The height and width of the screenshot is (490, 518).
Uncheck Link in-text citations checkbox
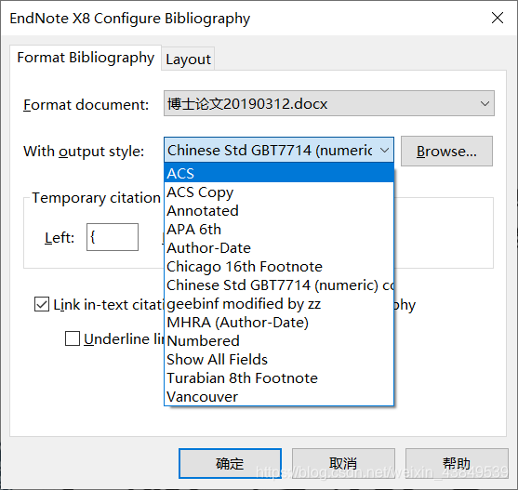42,304
